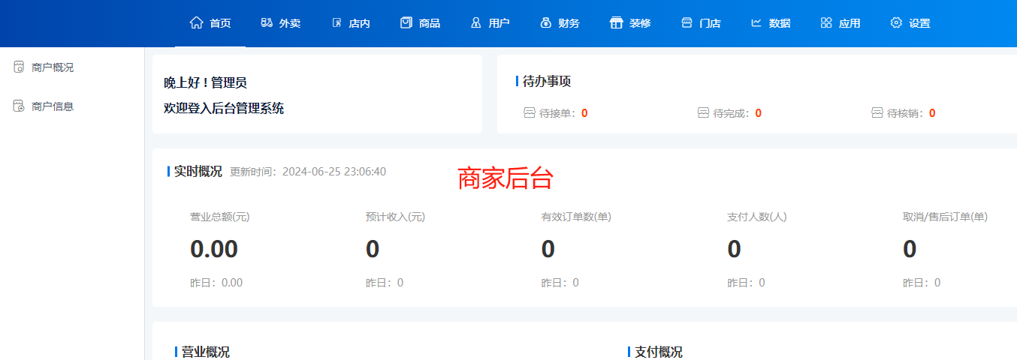Click the 营业总额(元) statistic value
This screenshot has height=360, width=1017.
214,249
